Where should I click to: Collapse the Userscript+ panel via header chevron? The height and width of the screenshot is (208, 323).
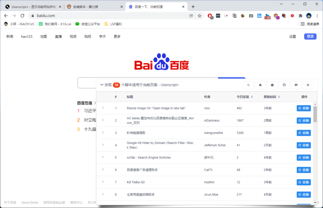[x=102, y=85]
